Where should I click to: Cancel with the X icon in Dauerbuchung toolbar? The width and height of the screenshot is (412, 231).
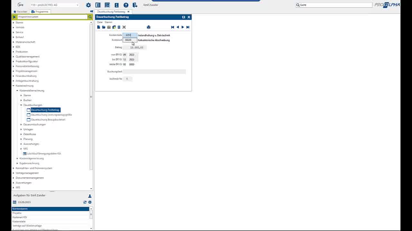click(x=124, y=27)
